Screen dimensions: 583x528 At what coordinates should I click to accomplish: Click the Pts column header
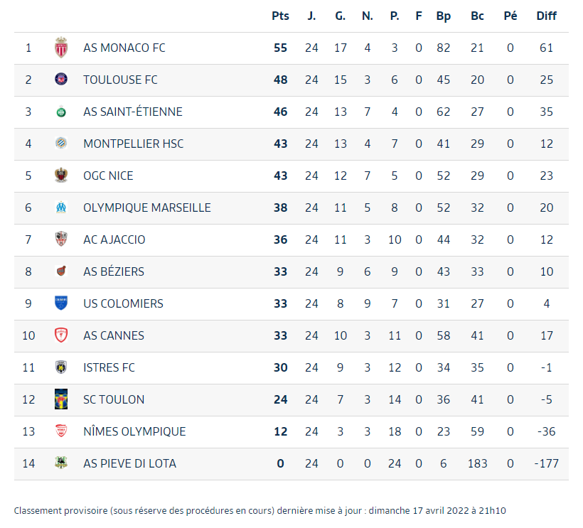click(x=280, y=16)
